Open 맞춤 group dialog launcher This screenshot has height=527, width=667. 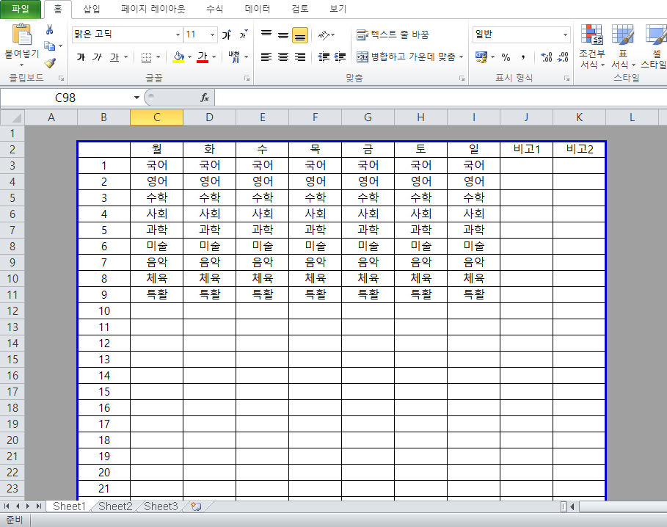pyautogui.click(x=462, y=79)
